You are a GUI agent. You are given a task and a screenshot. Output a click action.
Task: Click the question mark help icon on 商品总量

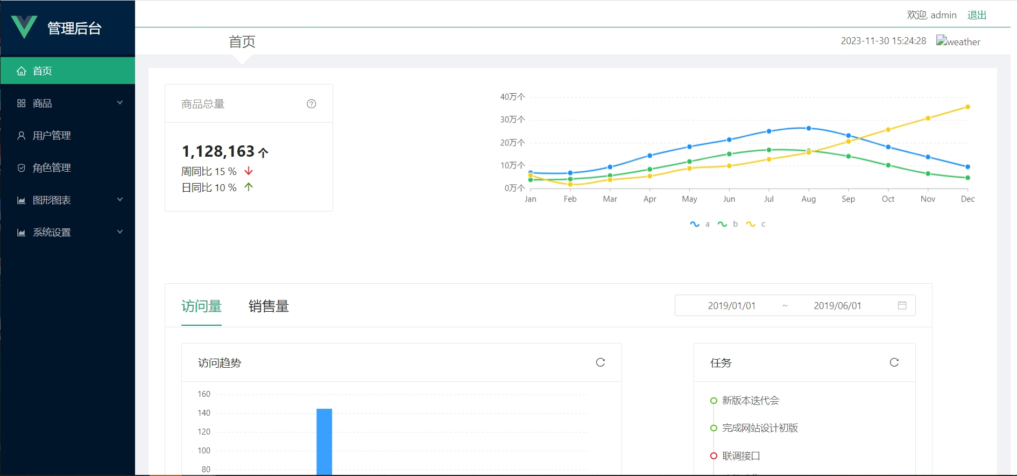(312, 104)
